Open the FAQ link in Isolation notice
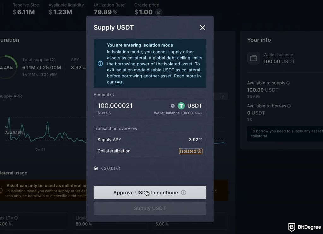 coord(118,82)
